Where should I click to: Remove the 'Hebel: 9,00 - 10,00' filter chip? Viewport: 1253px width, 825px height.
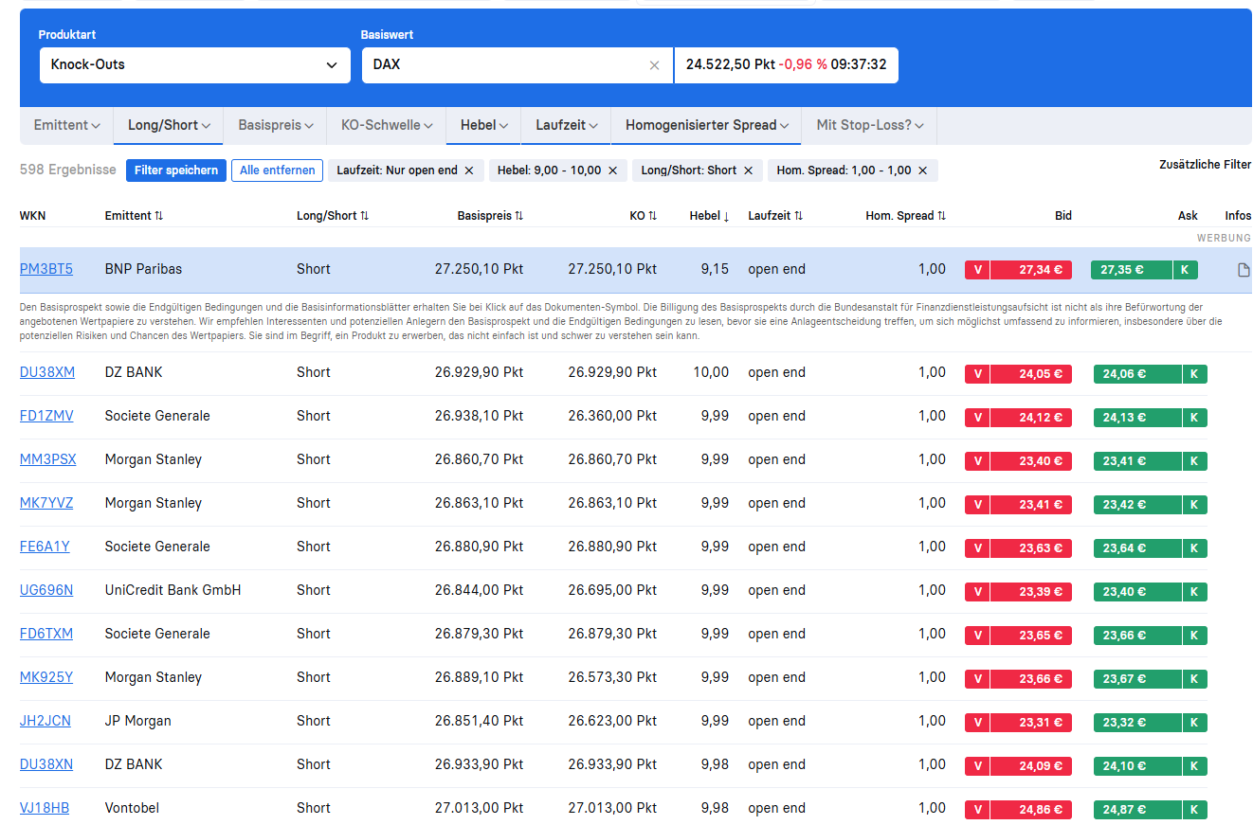(x=612, y=170)
